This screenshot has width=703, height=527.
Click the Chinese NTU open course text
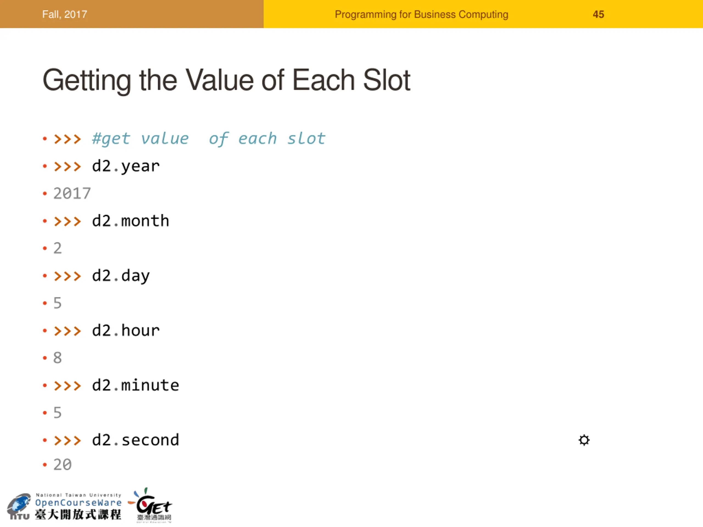tap(78, 514)
